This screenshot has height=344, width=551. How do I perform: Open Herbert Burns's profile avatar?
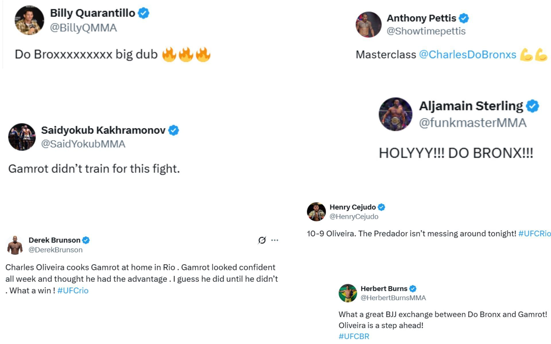pyautogui.click(x=348, y=293)
